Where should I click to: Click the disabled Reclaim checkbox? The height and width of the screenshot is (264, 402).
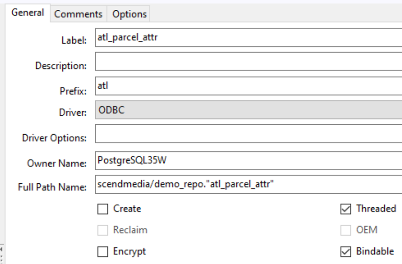tap(101, 230)
